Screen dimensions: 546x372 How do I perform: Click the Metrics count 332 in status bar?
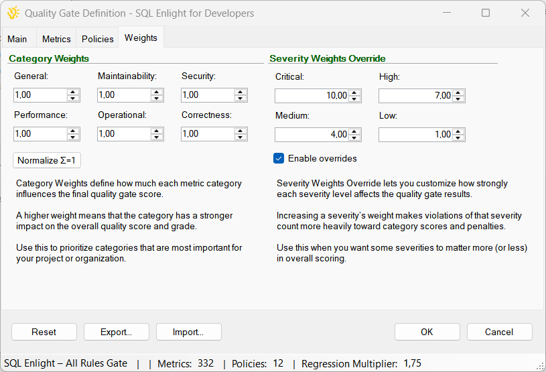[x=206, y=363]
